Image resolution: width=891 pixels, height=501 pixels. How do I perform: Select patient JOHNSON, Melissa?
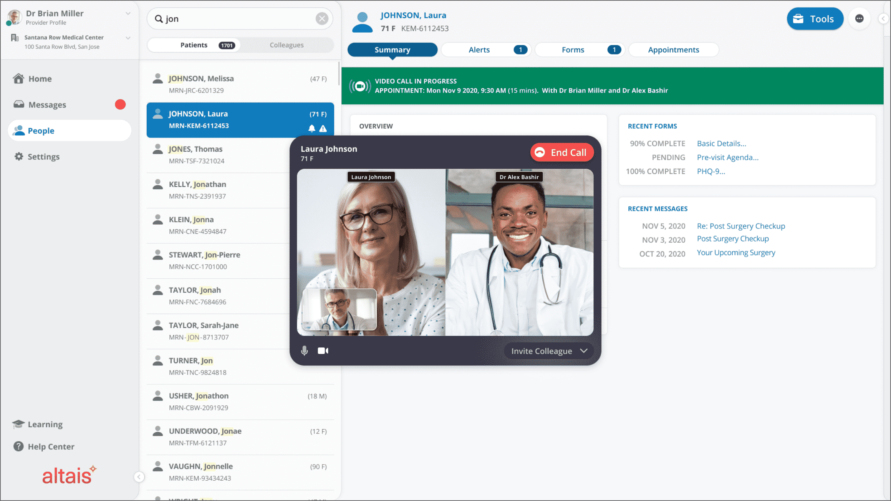pyautogui.click(x=240, y=84)
